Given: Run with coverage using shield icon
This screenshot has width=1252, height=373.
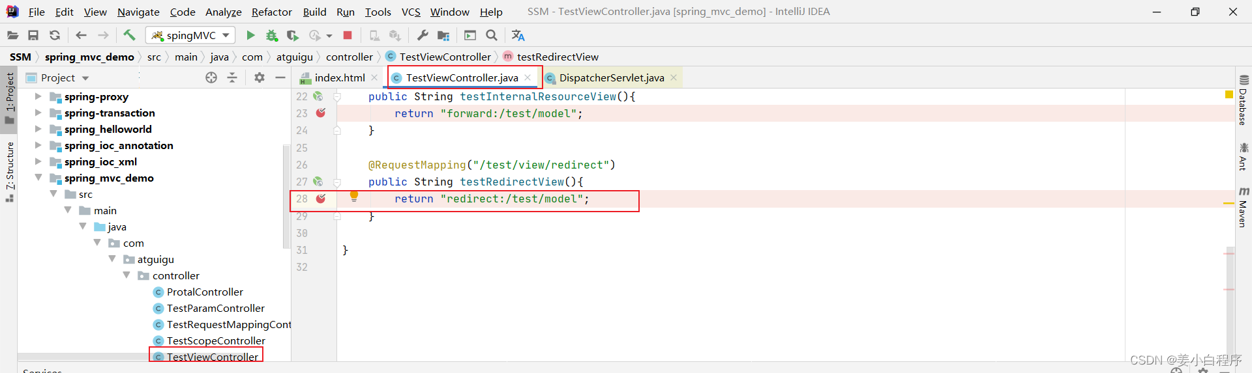Looking at the screenshot, I should coord(292,35).
